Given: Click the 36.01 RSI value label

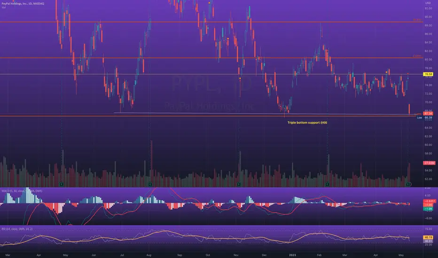Looking at the screenshot, I should tap(428, 241).
